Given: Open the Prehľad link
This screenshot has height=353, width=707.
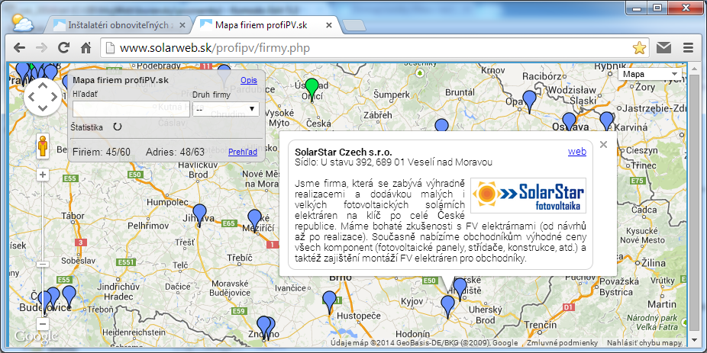Looking at the screenshot, I should [x=243, y=152].
